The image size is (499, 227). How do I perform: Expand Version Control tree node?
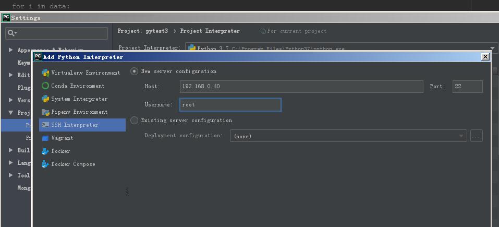(11, 100)
